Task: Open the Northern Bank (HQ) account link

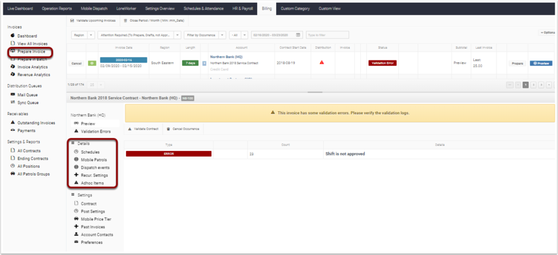Action: [226, 57]
